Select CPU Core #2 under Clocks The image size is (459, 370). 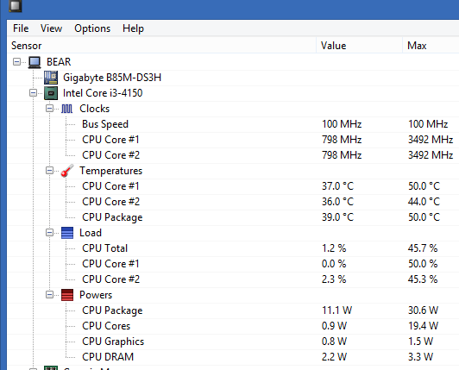click(111, 155)
